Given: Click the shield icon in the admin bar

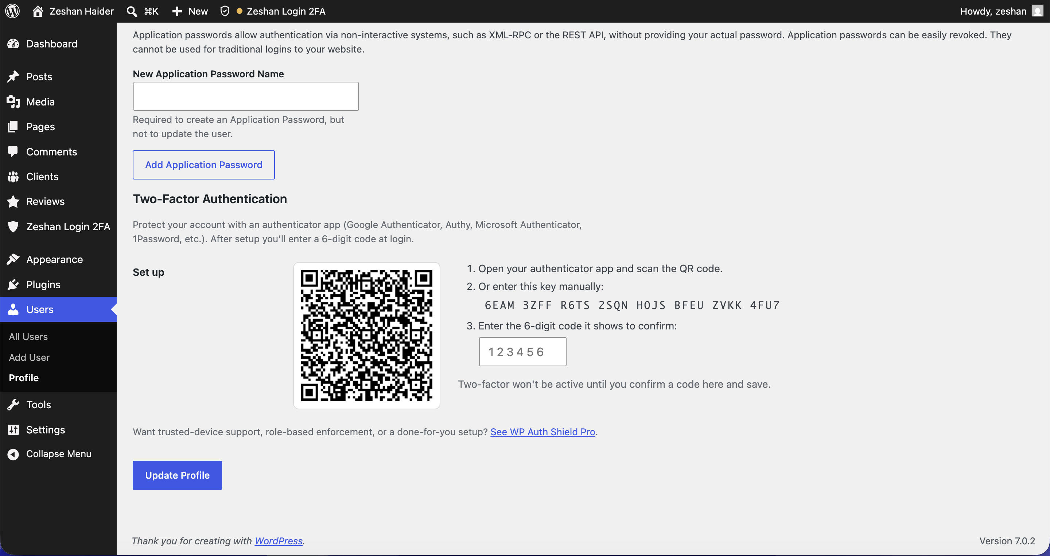Looking at the screenshot, I should [x=225, y=11].
